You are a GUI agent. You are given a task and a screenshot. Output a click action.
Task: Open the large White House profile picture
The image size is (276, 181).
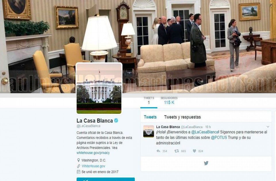[x=99, y=88]
